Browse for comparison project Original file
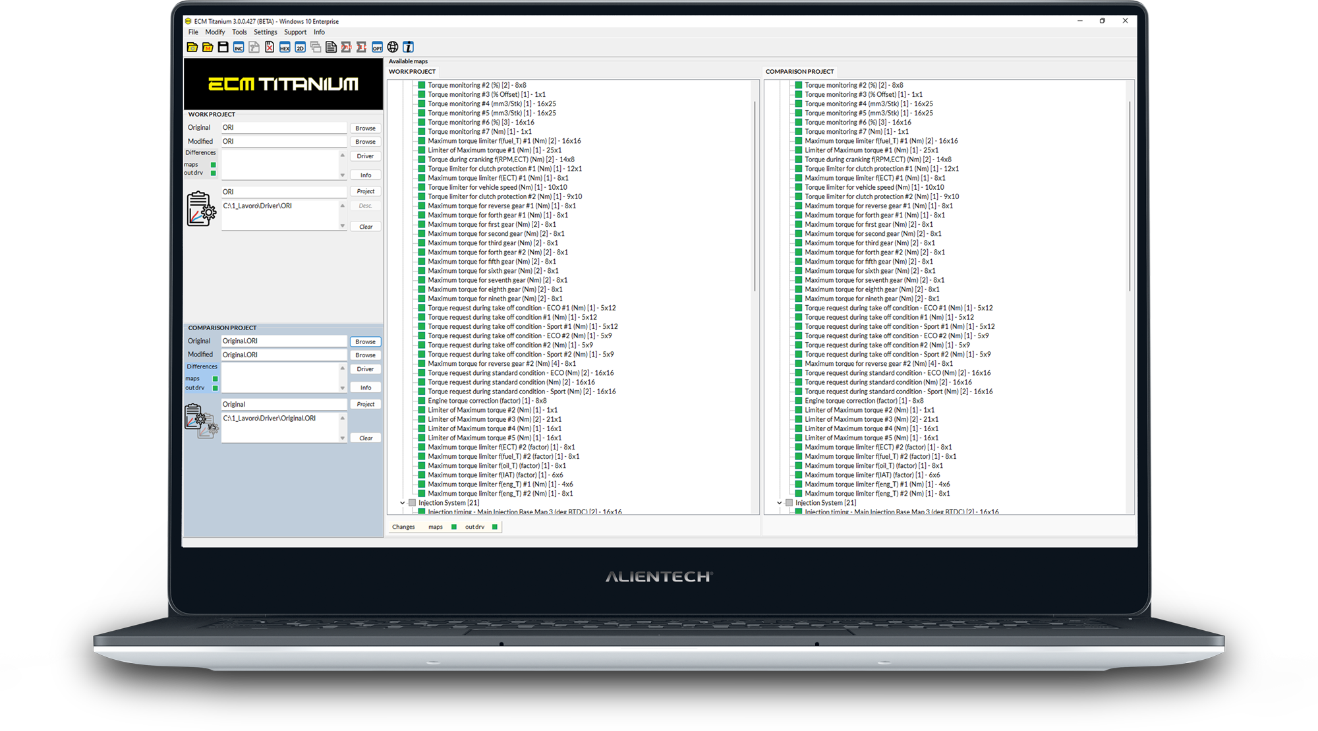 point(365,341)
